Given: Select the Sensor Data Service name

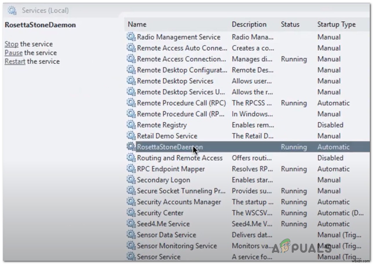Looking at the screenshot, I should click(166, 235).
